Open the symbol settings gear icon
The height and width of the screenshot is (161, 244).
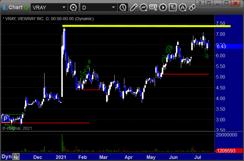(73, 7)
